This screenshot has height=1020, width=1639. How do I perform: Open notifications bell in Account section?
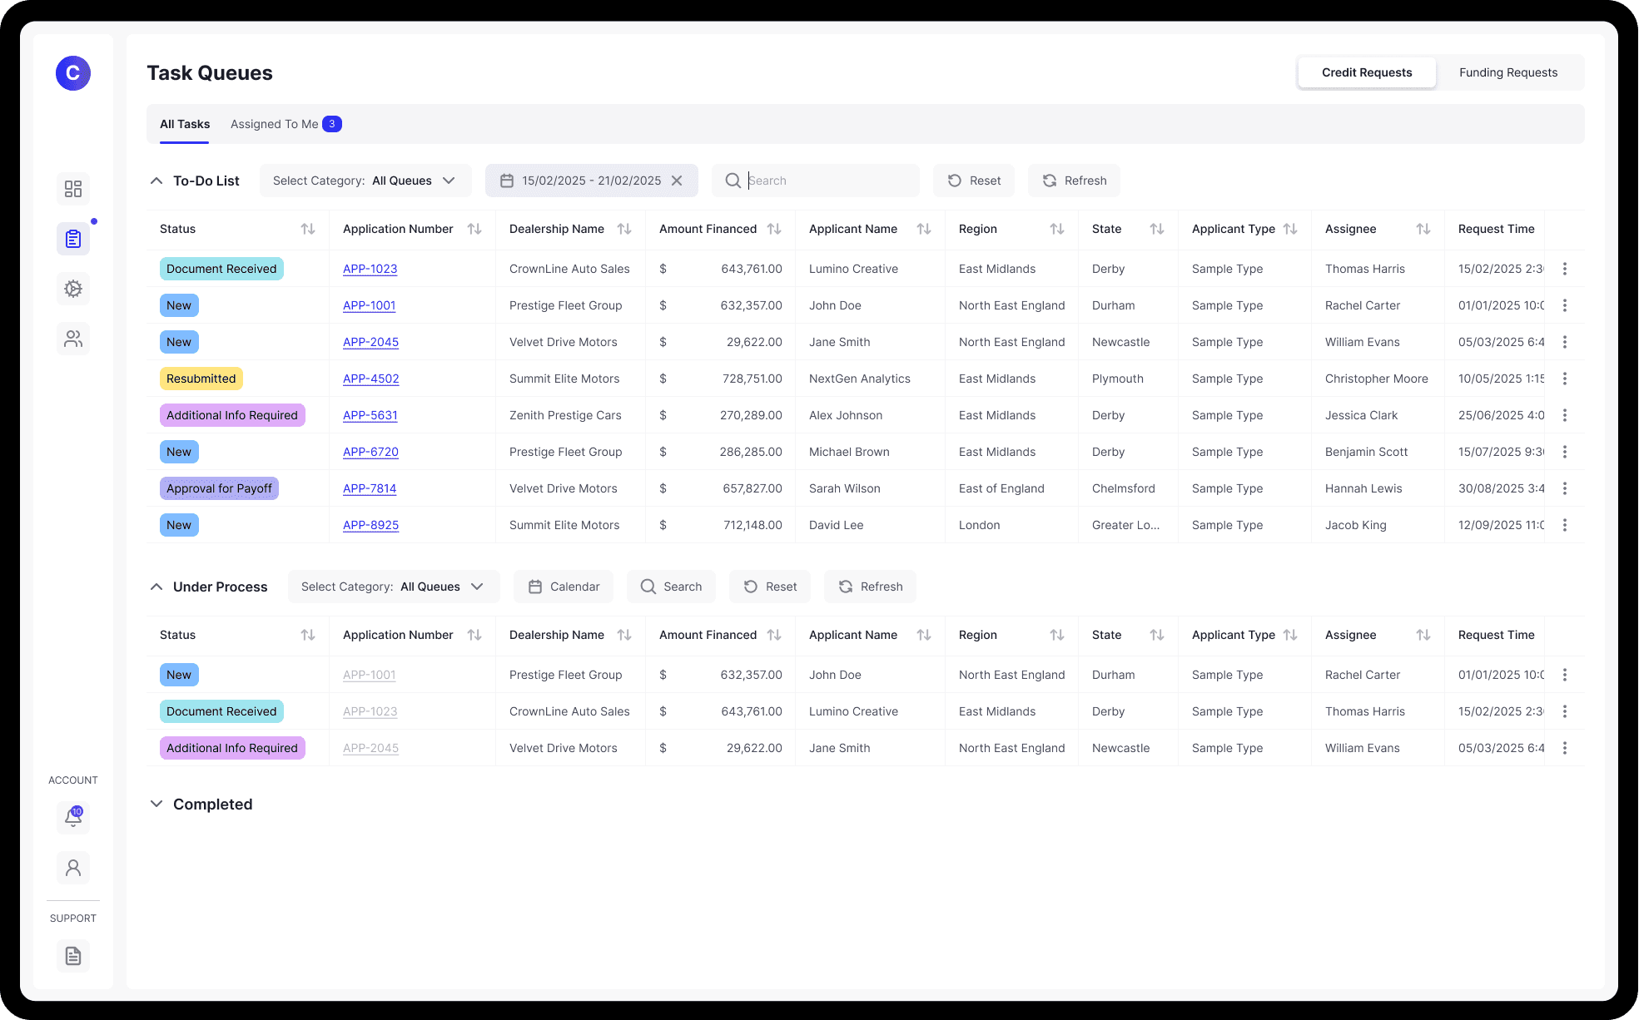(x=73, y=818)
